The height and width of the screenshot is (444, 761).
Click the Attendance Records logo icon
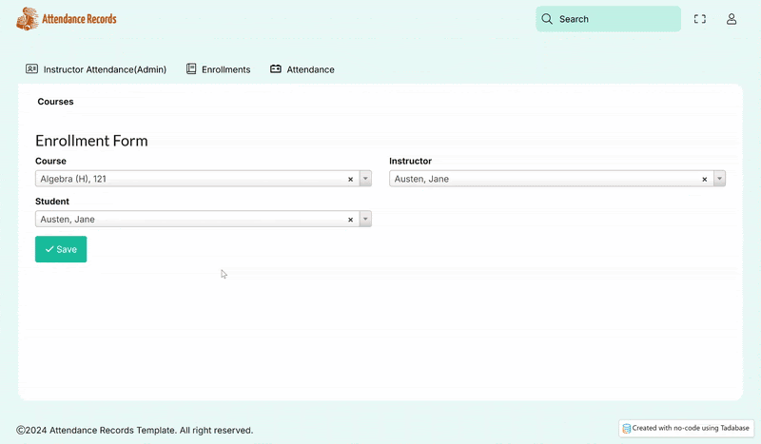point(29,19)
